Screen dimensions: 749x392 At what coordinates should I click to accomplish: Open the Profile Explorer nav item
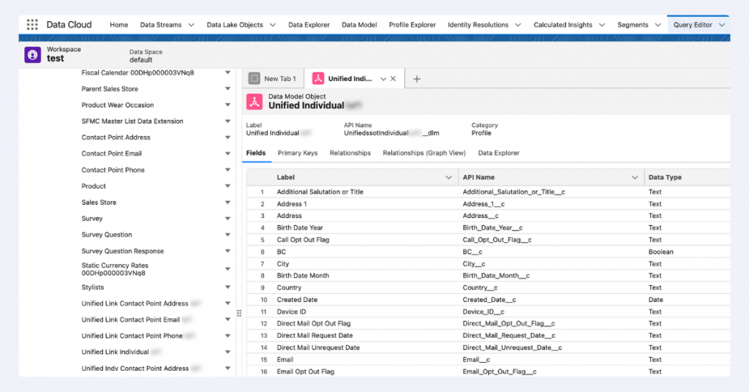pyautogui.click(x=413, y=25)
